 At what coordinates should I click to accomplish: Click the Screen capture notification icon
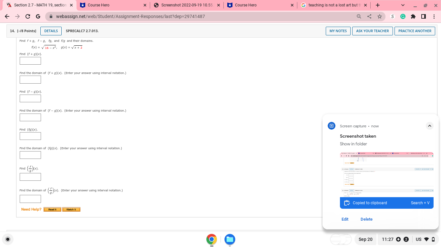pos(332,126)
